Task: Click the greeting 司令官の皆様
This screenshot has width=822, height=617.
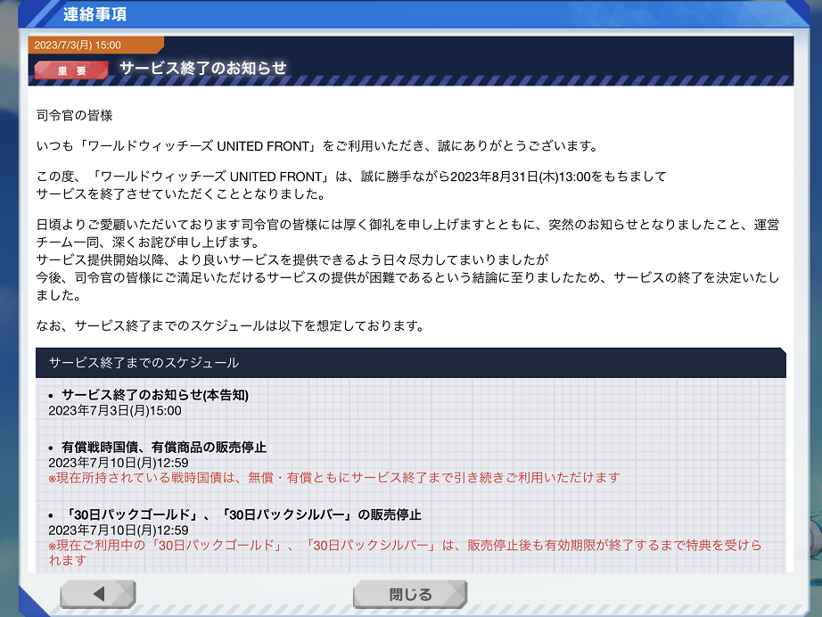Action: (x=74, y=115)
